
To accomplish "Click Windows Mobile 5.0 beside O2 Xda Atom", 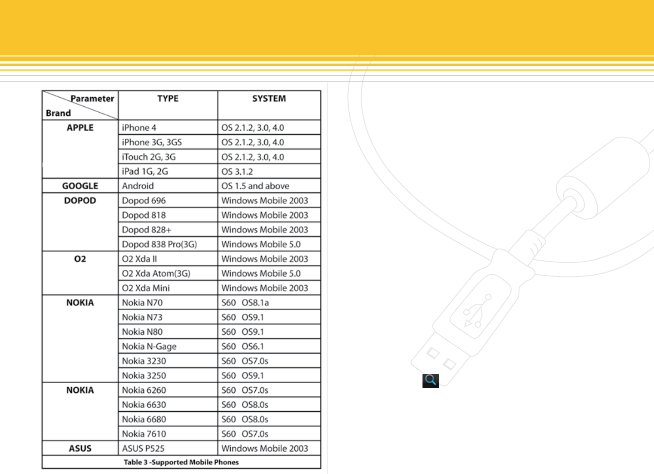I will point(269,273).
